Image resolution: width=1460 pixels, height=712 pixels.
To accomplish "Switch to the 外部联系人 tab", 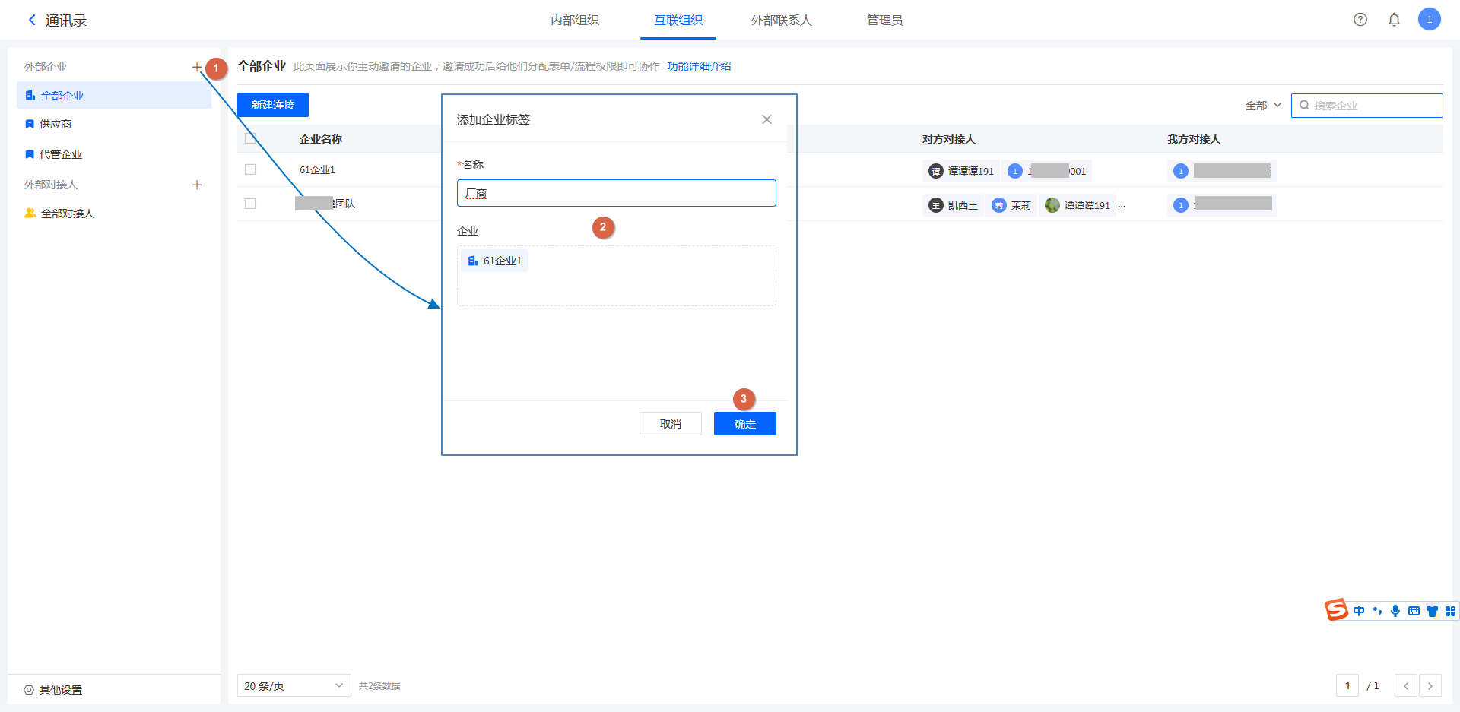I will (x=781, y=20).
